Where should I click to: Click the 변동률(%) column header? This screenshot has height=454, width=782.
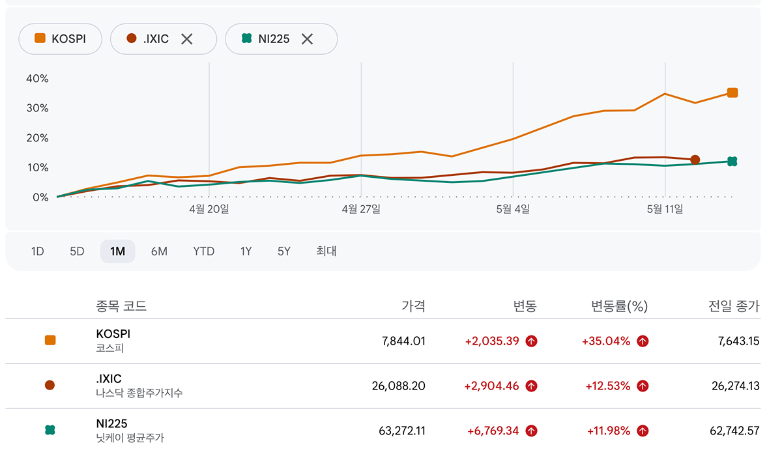(x=619, y=306)
